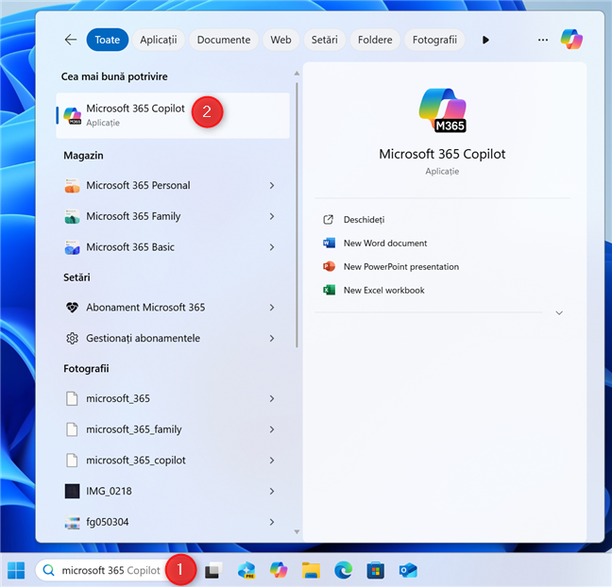This screenshot has height=587, width=612.
Task: Open the Microsoft 365 Family store result
Action: [x=173, y=216]
